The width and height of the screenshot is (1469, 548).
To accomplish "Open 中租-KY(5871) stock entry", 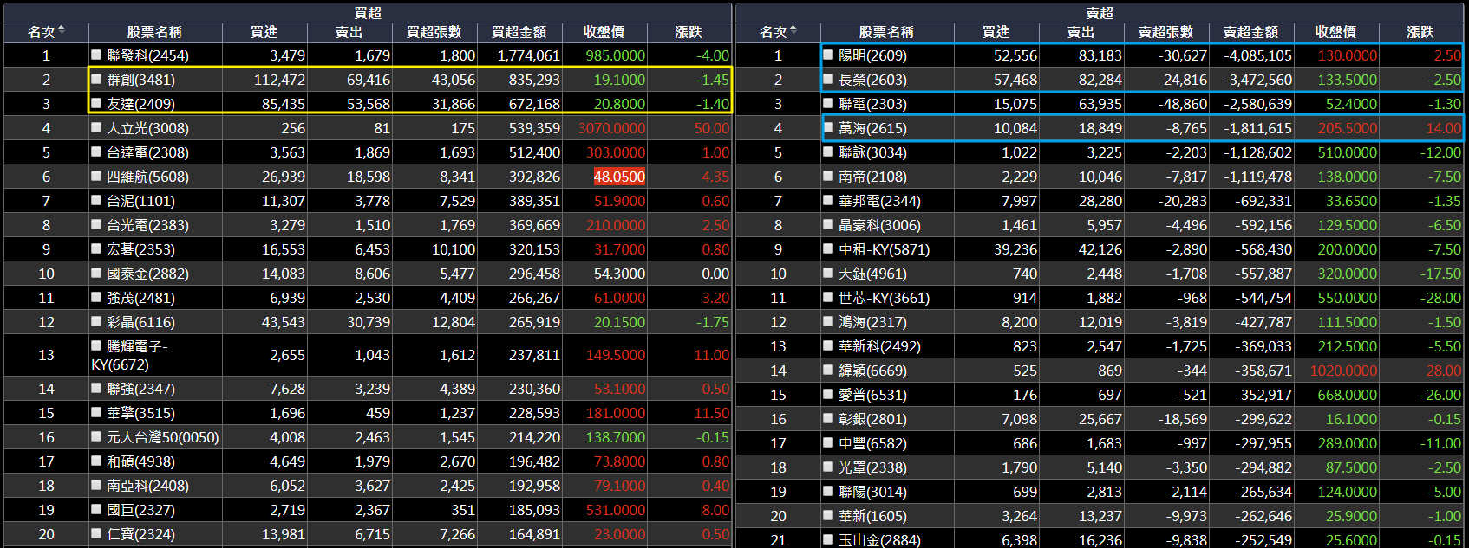I will [x=884, y=249].
